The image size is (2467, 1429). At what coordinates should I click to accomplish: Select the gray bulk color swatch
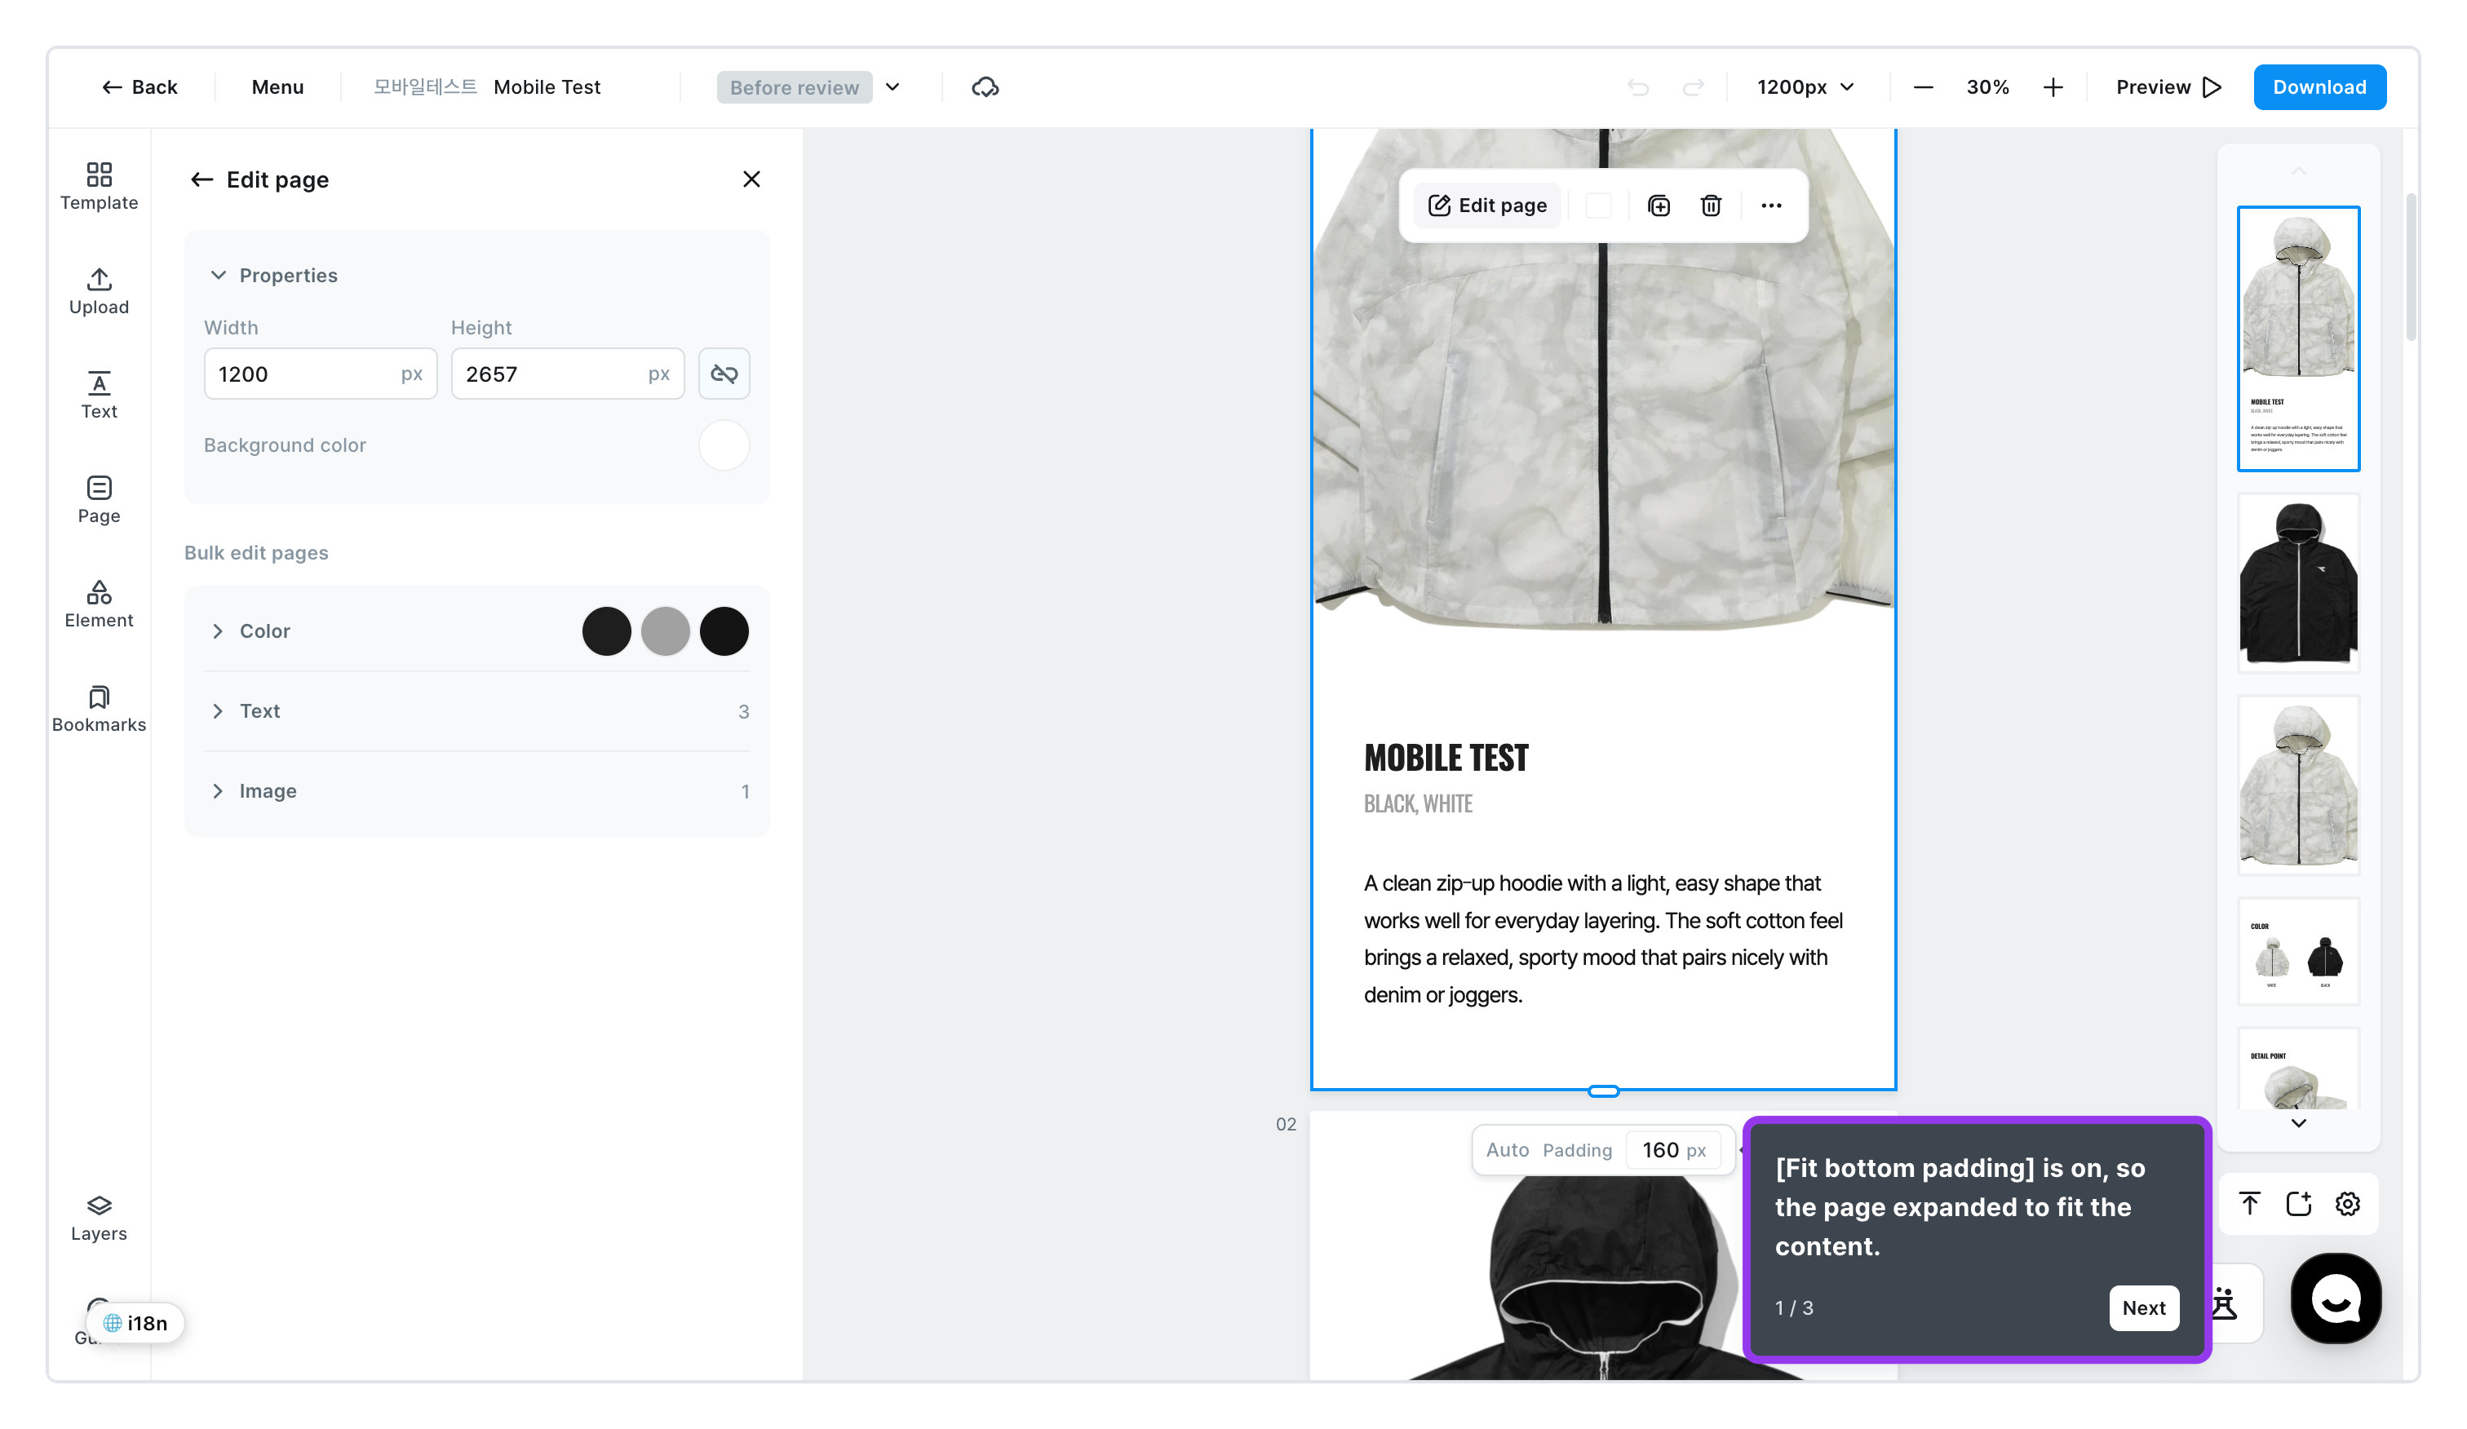point(665,631)
